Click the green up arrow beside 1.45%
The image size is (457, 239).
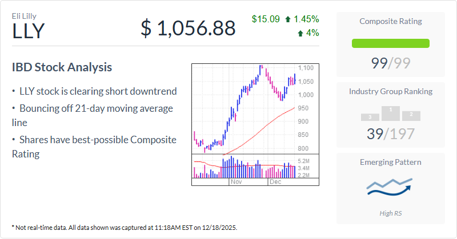pyautogui.click(x=289, y=19)
